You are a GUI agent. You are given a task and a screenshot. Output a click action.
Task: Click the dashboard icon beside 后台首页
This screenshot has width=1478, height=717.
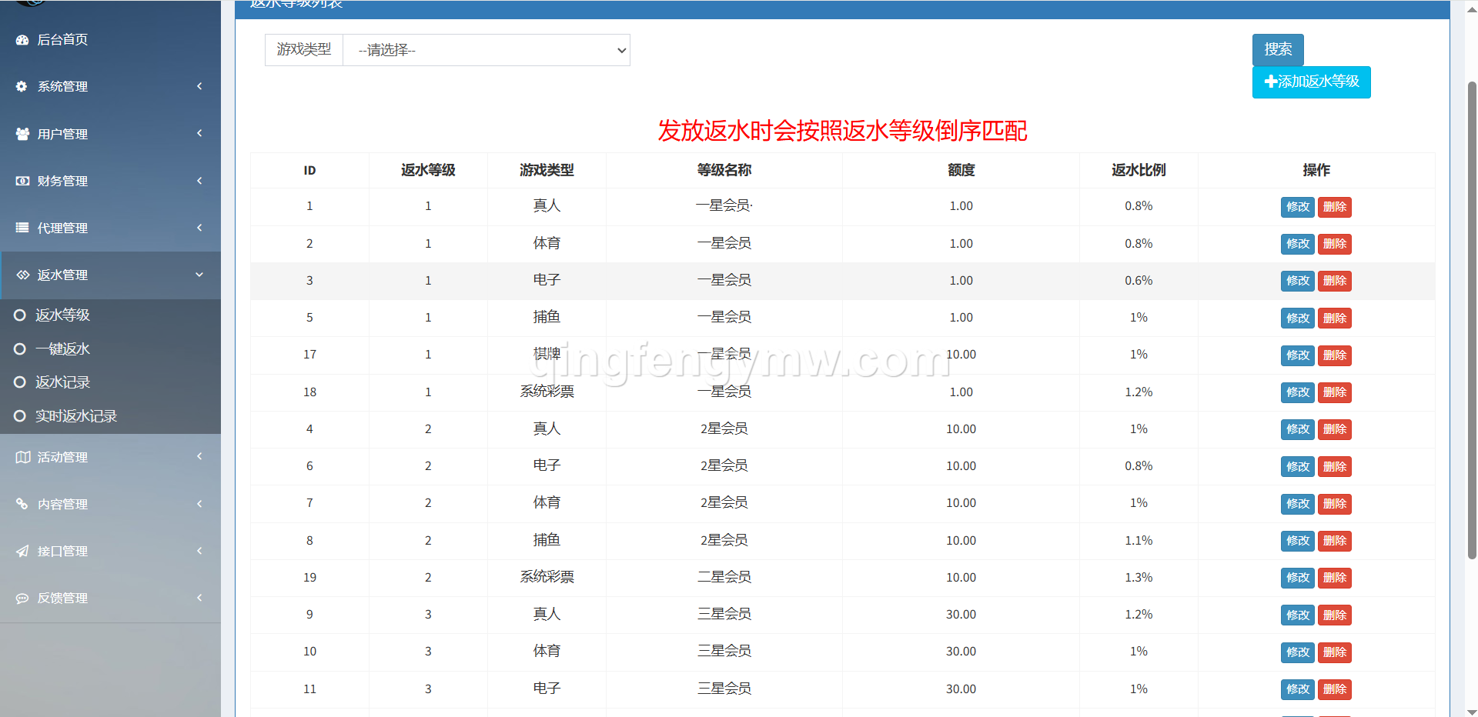[22, 40]
